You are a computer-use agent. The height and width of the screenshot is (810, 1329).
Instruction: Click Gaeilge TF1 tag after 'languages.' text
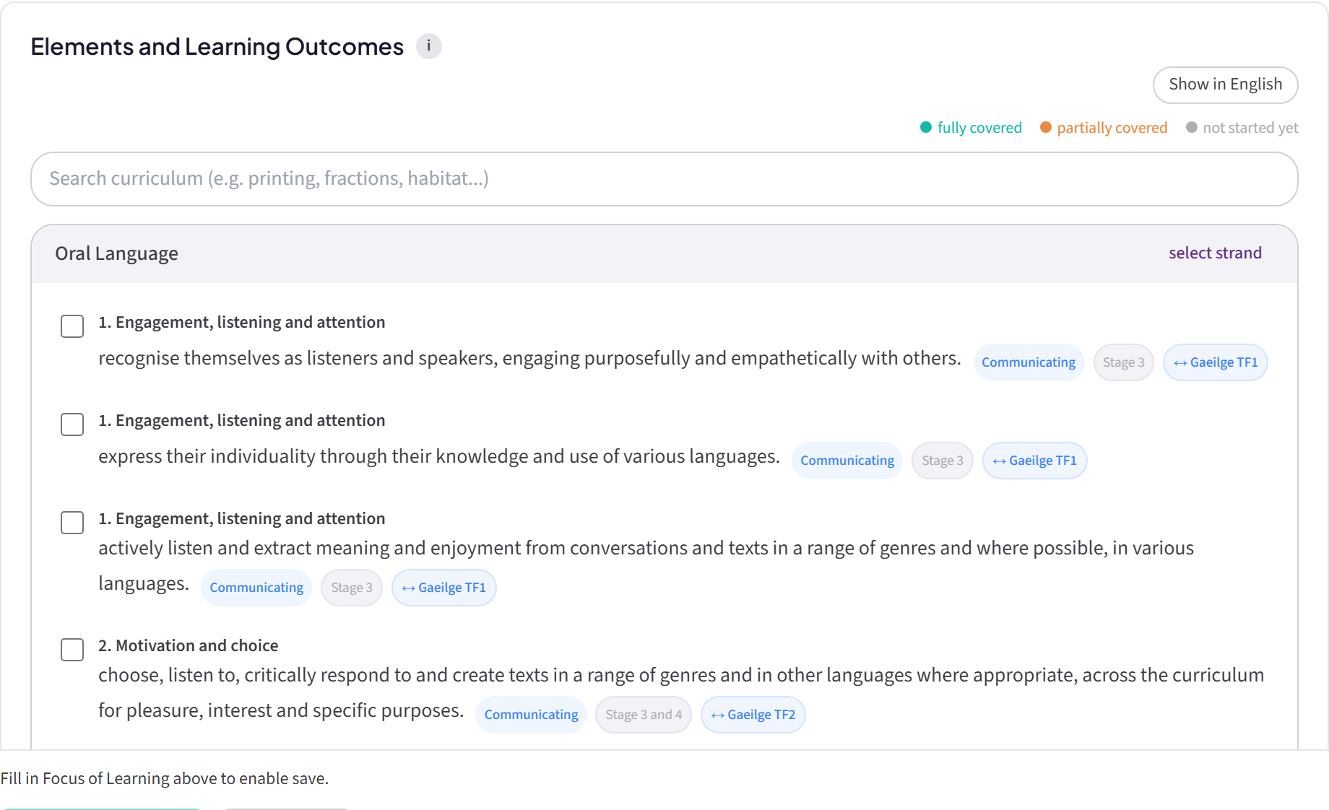click(443, 588)
